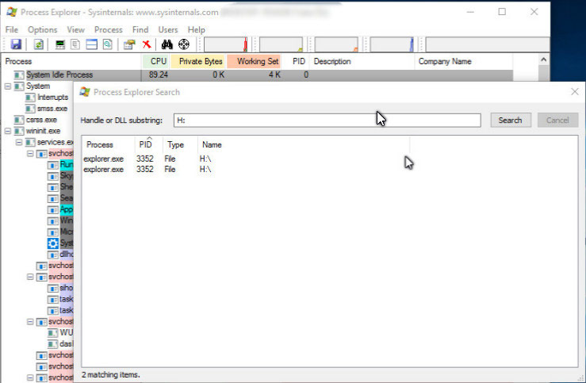Open the File menu
586x383 pixels.
pyautogui.click(x=12, y=29)
